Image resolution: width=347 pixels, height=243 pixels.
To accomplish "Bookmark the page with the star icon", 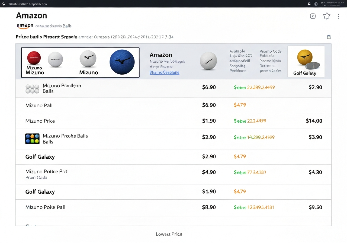I will (327, 16).
